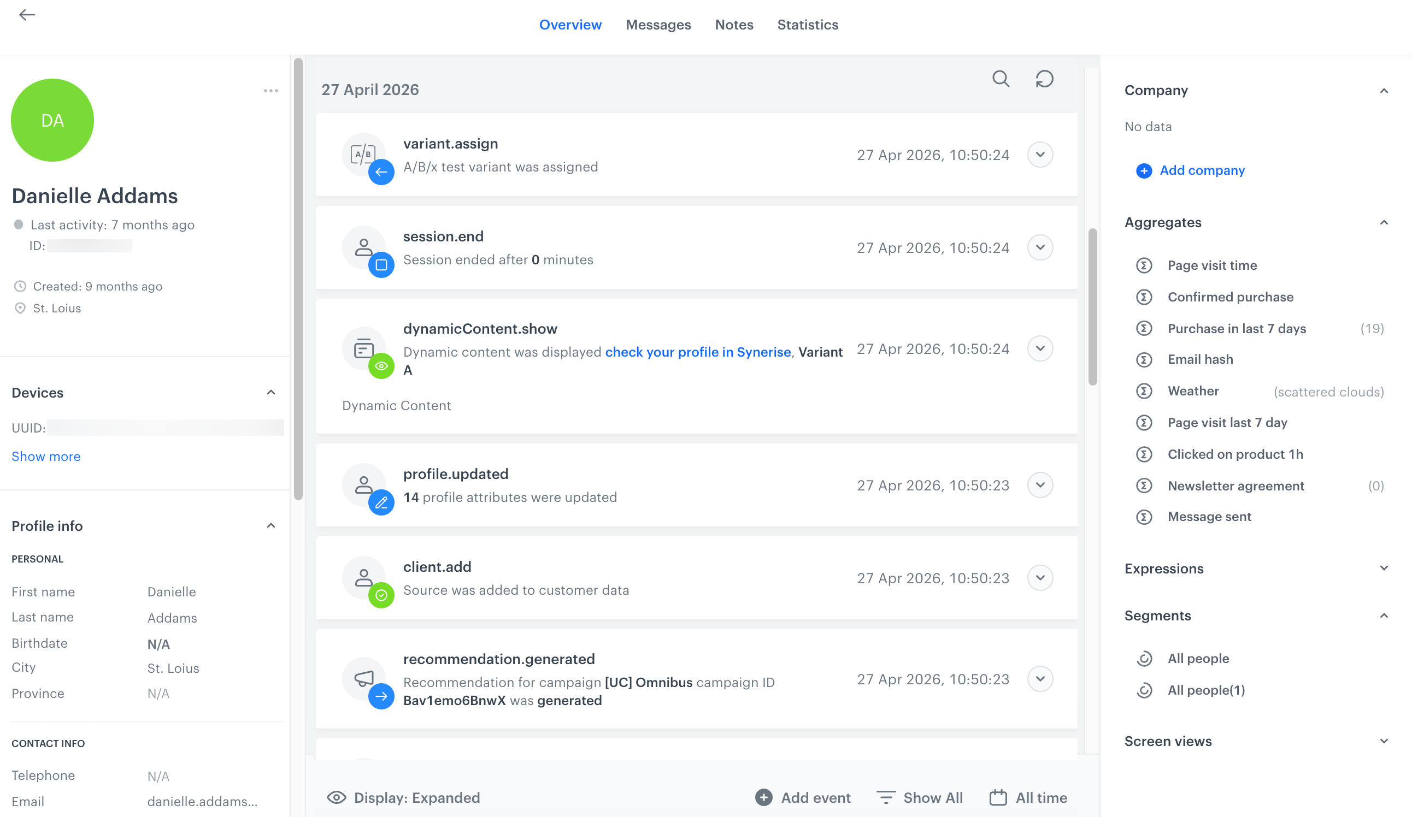1412x817 pixels.
Task: Click the Show All filter icon
Action: 885,797
